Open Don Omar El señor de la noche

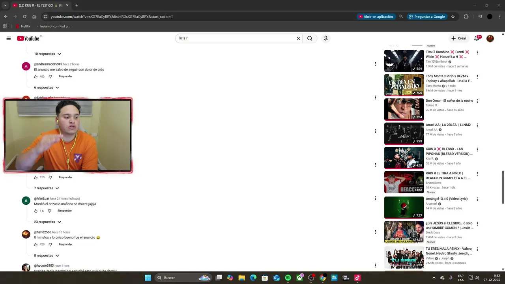tap(449, 101)
